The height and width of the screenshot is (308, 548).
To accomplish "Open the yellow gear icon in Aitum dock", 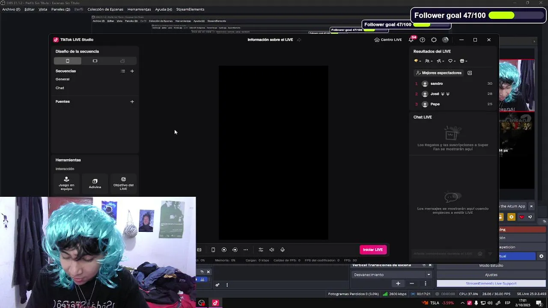I will point(511,217).
